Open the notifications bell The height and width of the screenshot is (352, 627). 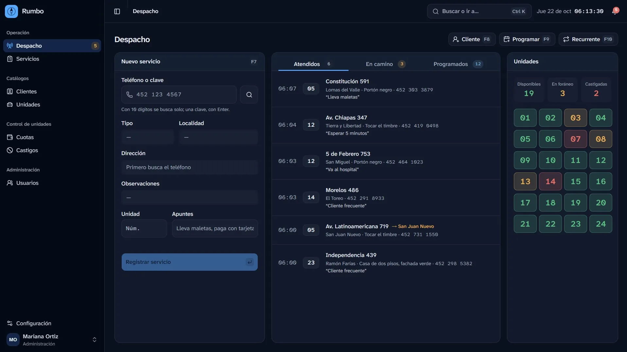pyautogui.click(x=615, y=11)
